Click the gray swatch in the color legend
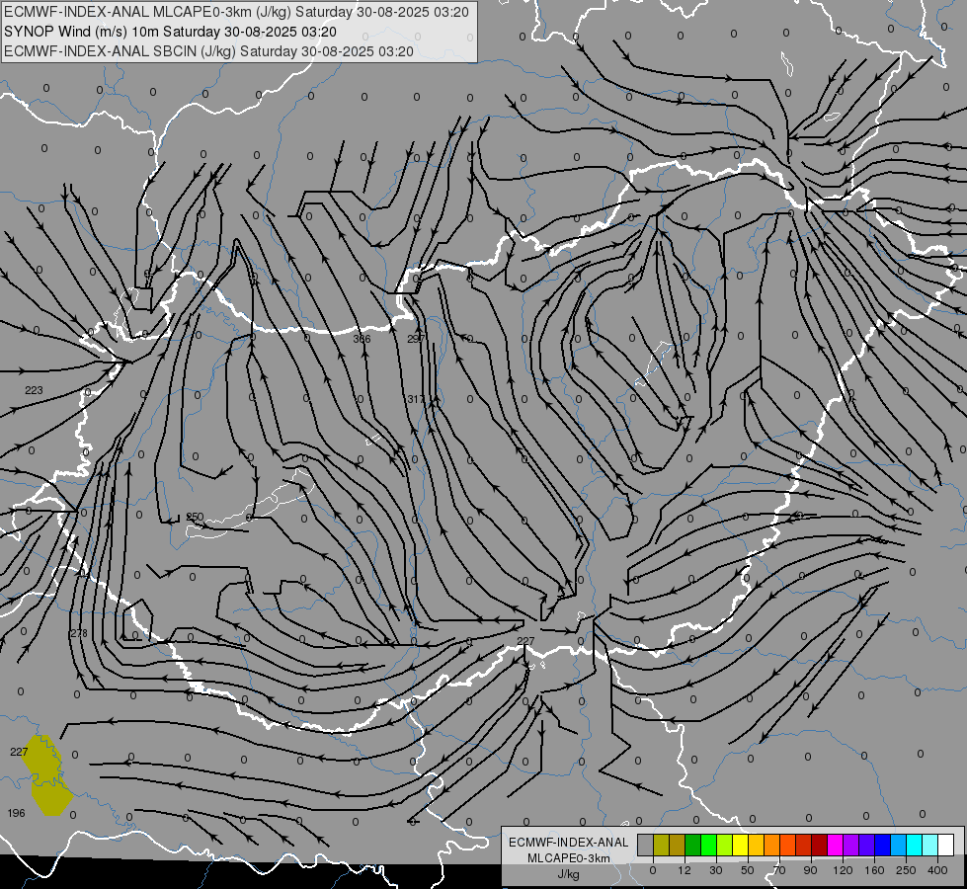 click(x=646, y=845)
